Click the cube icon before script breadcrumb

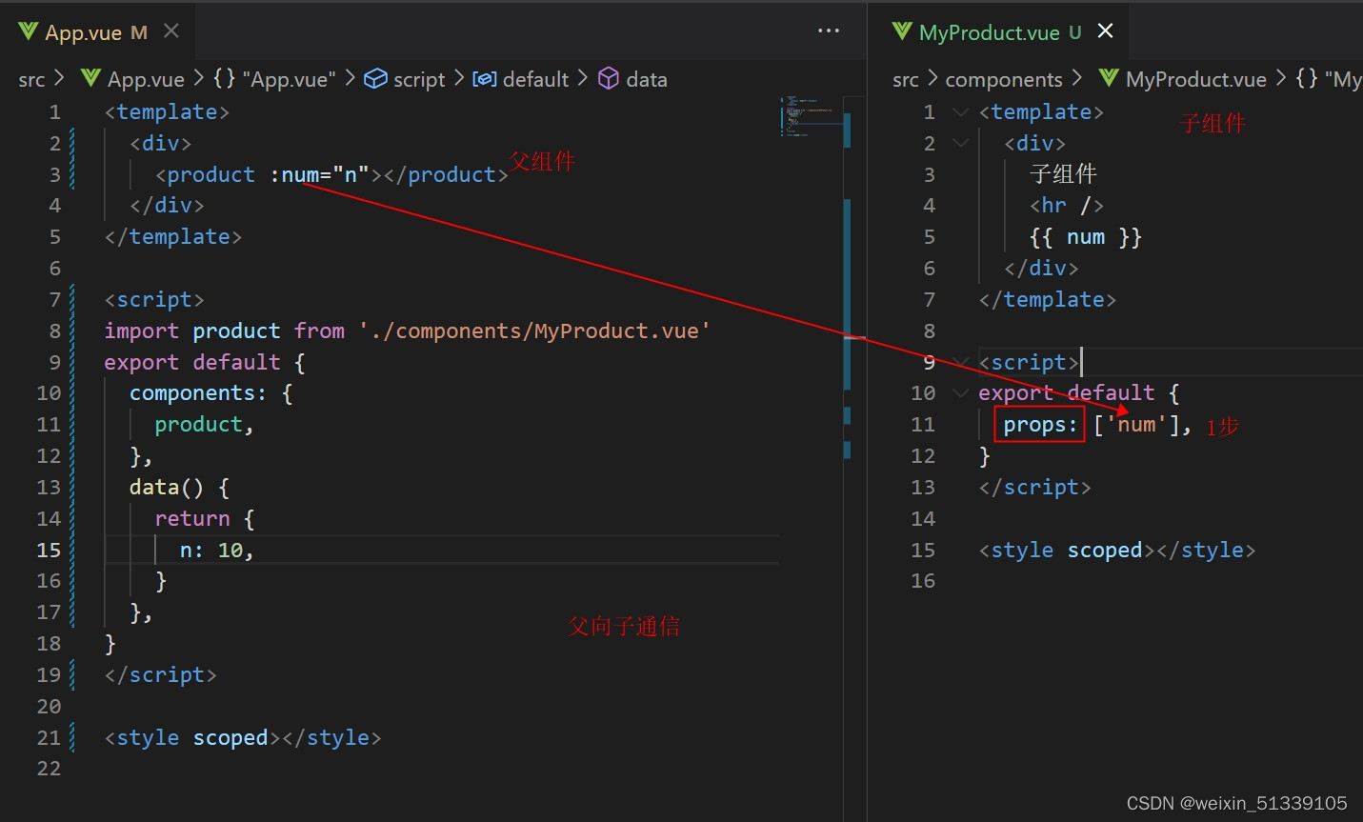point(375,78)
